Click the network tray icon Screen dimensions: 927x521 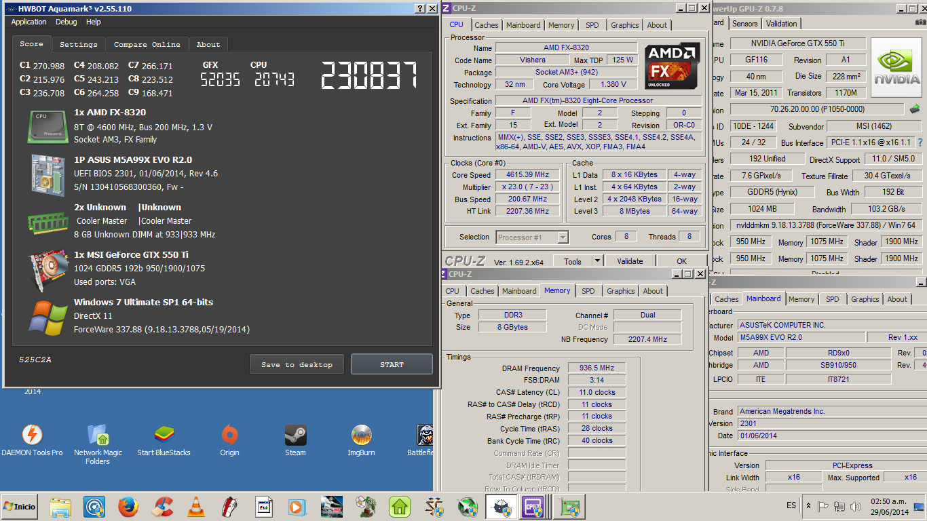[839, 506]
